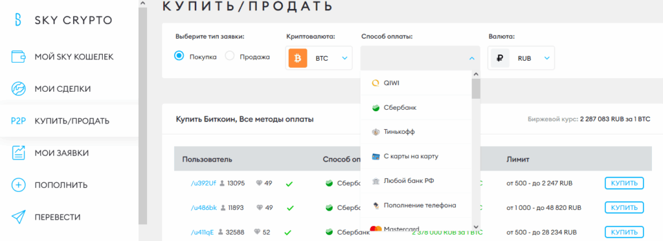Open user profile /u486bk
663x241 pixels.
pos(204,207)
